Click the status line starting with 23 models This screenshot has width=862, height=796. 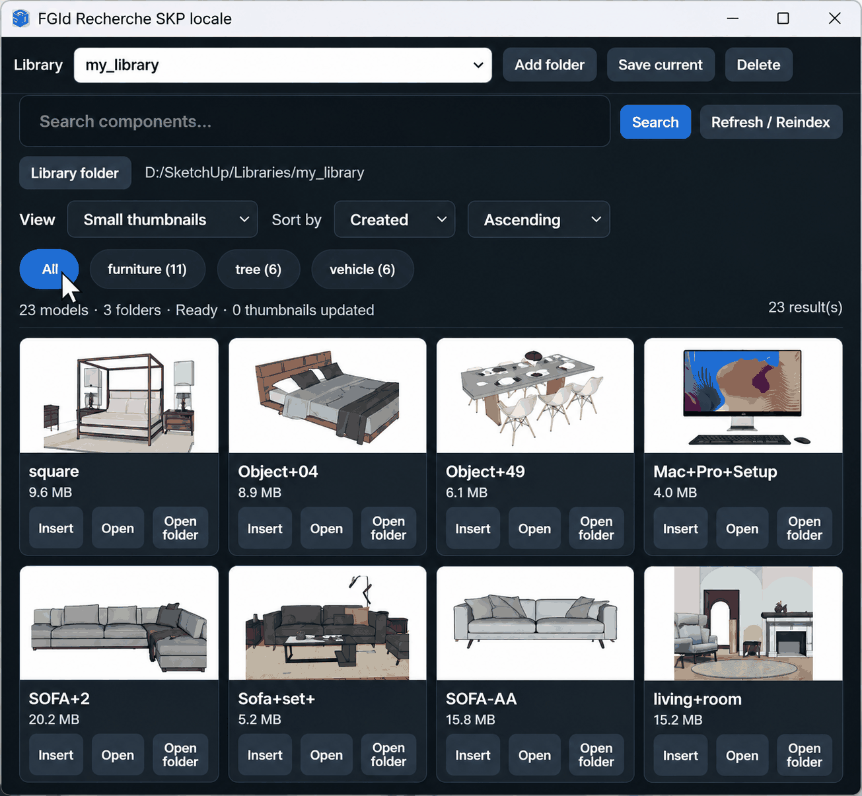[197, 310]
